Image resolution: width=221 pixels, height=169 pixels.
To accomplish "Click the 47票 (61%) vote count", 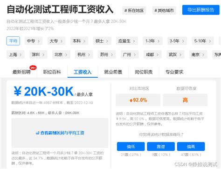I will pos(191,155).
